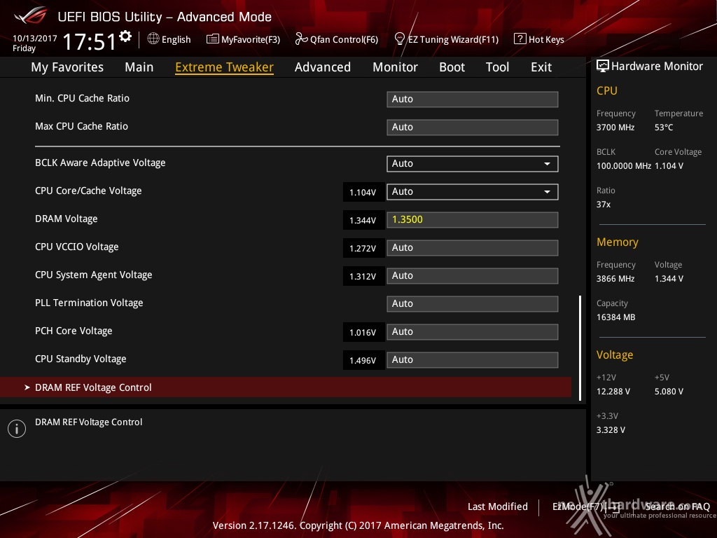
Task: Click Last Modified at bottom
Action: tap(498, 506)
